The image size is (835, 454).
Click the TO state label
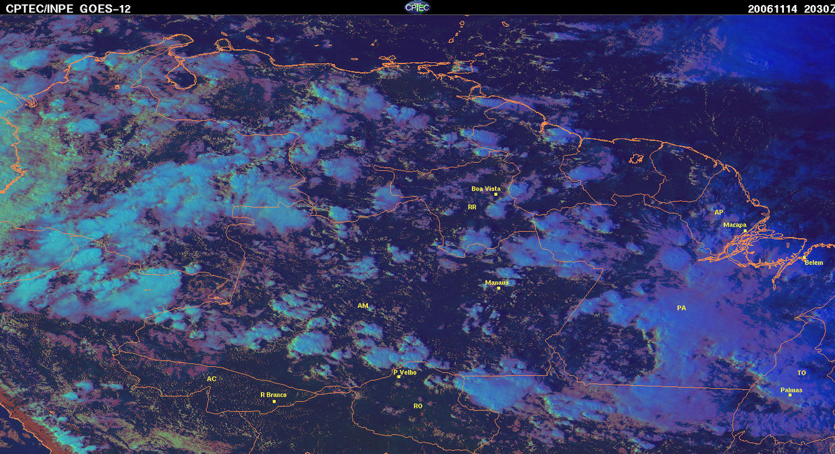click(801, 373)
